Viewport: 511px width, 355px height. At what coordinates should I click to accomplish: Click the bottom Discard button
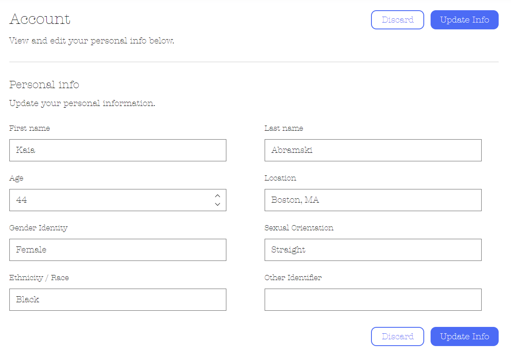(397, 336)
